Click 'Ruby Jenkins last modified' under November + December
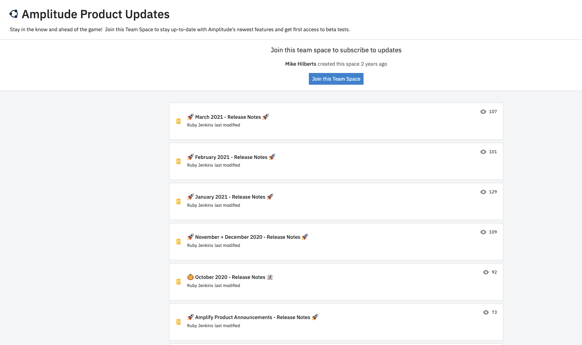Image resolution: width=582 pixels, height=345 pixels. [x=214, y=246]
